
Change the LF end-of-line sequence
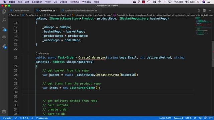pos(195,118)
